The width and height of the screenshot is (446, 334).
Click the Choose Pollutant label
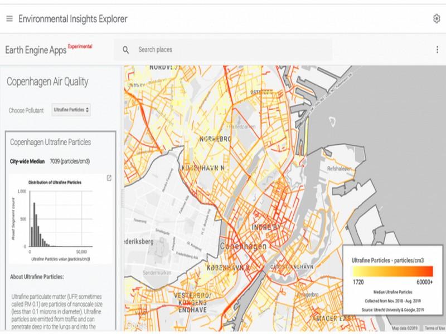(x=26, y=110)
